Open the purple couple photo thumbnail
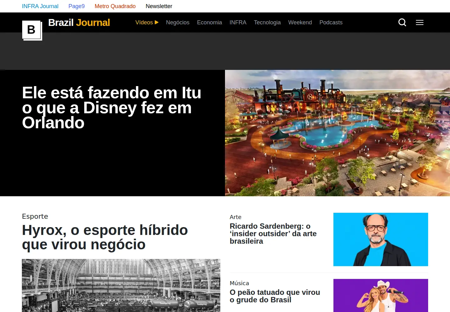 point(381,295)
